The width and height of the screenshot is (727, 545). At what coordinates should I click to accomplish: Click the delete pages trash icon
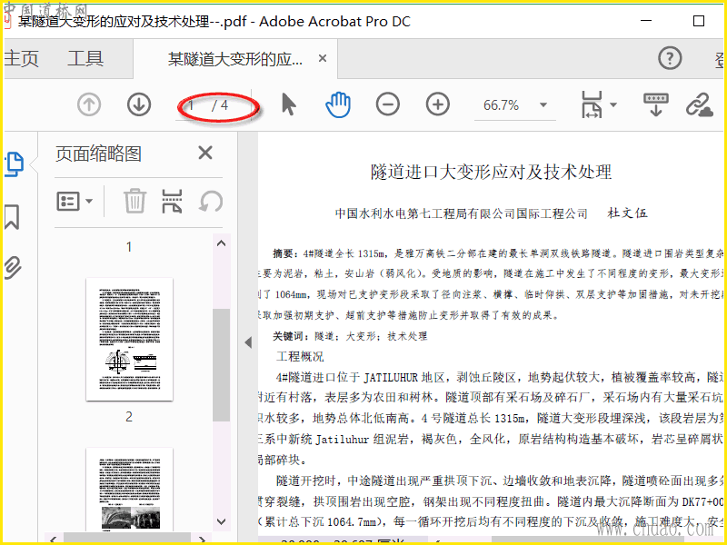point(134,201)
